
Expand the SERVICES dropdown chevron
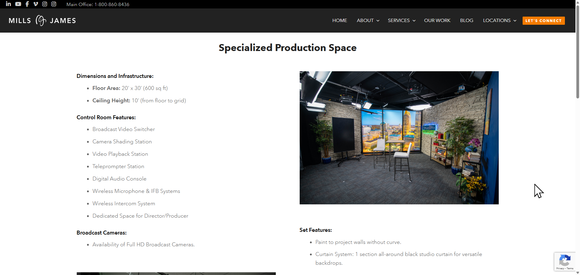coord(414,21)
